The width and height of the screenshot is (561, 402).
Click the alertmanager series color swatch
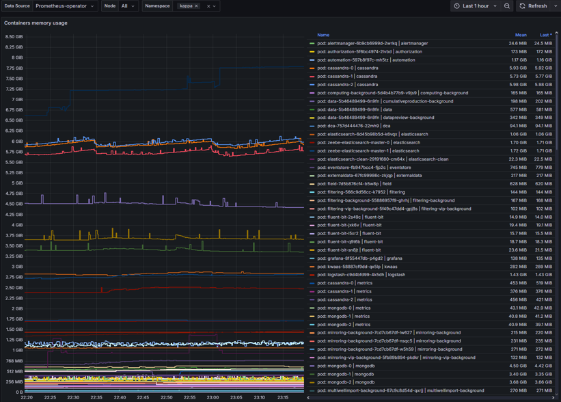coord(312,43)
